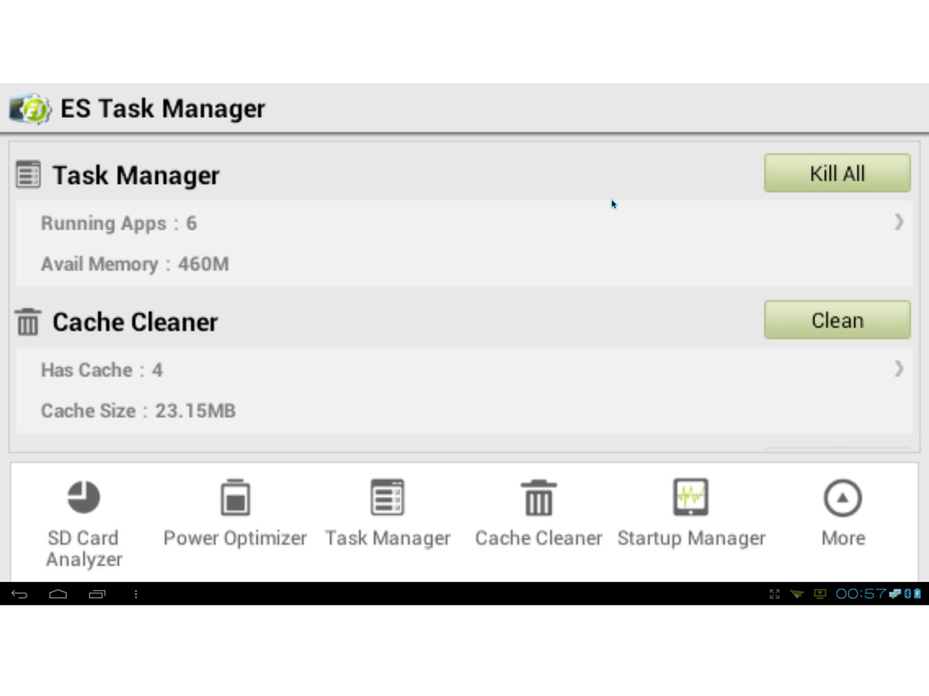Image resolution: width=929 pixels, height=696 pixels.
Task: Expand the Has Cache details chevron
Action: 899,369
